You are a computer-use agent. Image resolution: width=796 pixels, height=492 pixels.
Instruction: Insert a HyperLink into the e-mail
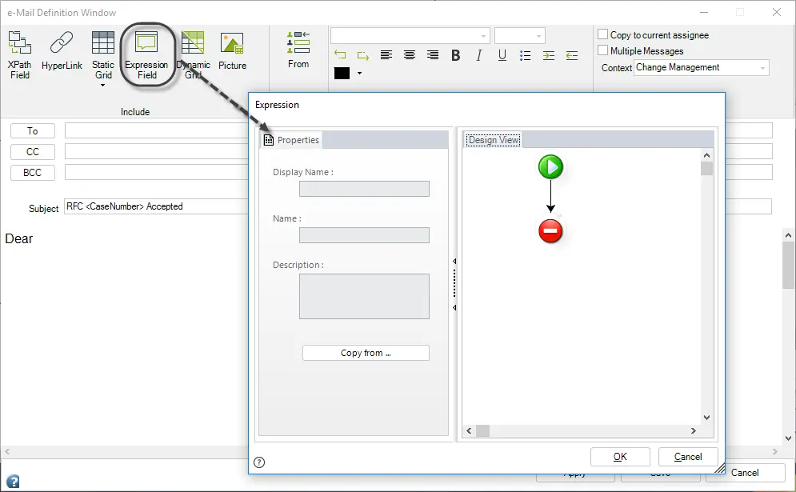point(62,50)
